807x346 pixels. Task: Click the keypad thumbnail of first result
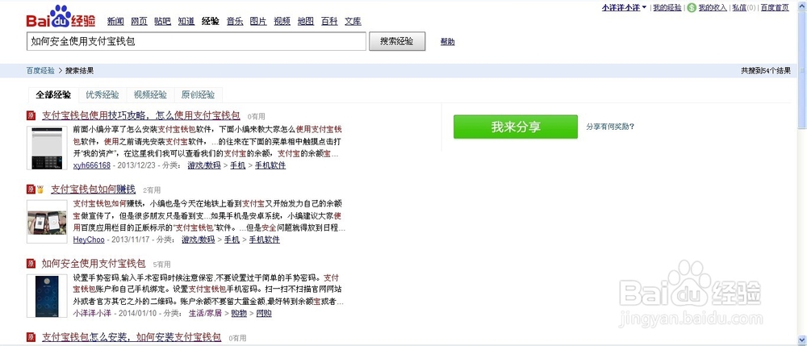47,148
